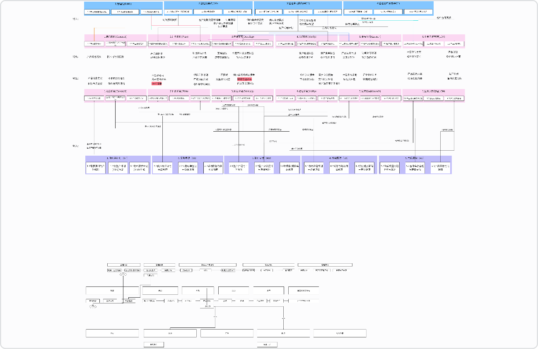This screenshot has height=349, width=538.
Task: Select box 1.1 in the purple row
Action: click(x=96, y=167)
